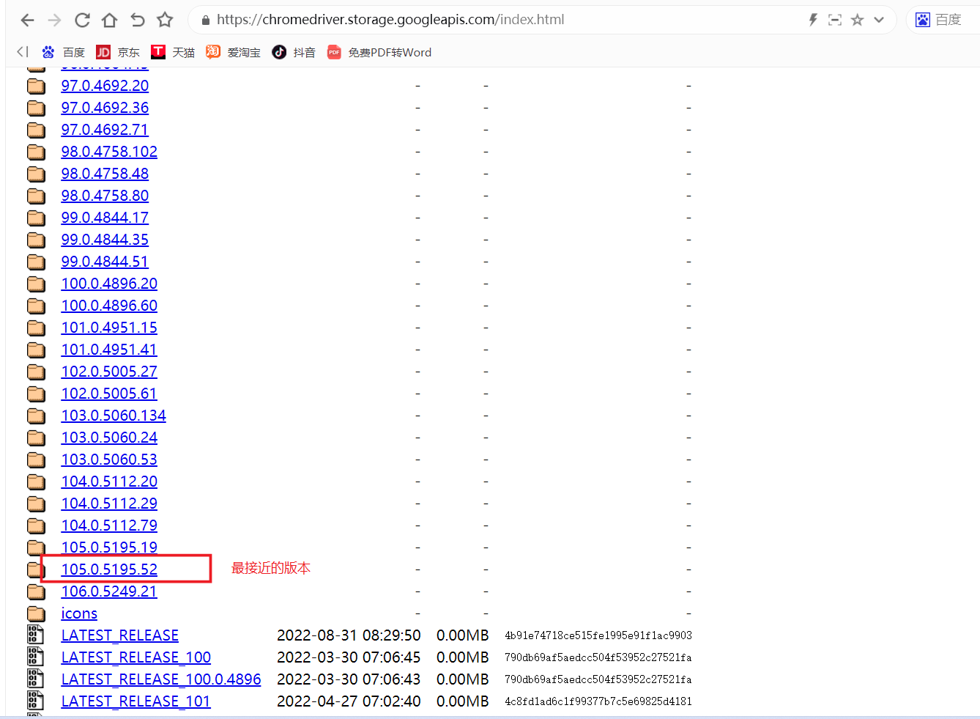Image resolution: width=980 pixels, height=719 pixels.
Task: Open the LATEST_RELEASE_100.0.4896 file
Action: (161, 679)
